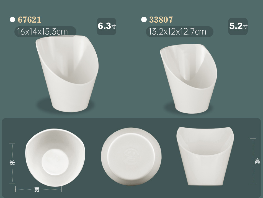This screenshot has height=198, width=263.
Task: Select the 5.2寸 size badge
Action: pyautogui.click(x=238, y=26)
